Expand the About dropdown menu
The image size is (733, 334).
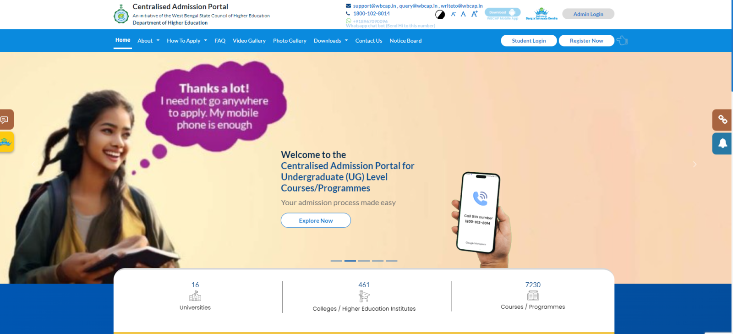[x=148, y=41]
